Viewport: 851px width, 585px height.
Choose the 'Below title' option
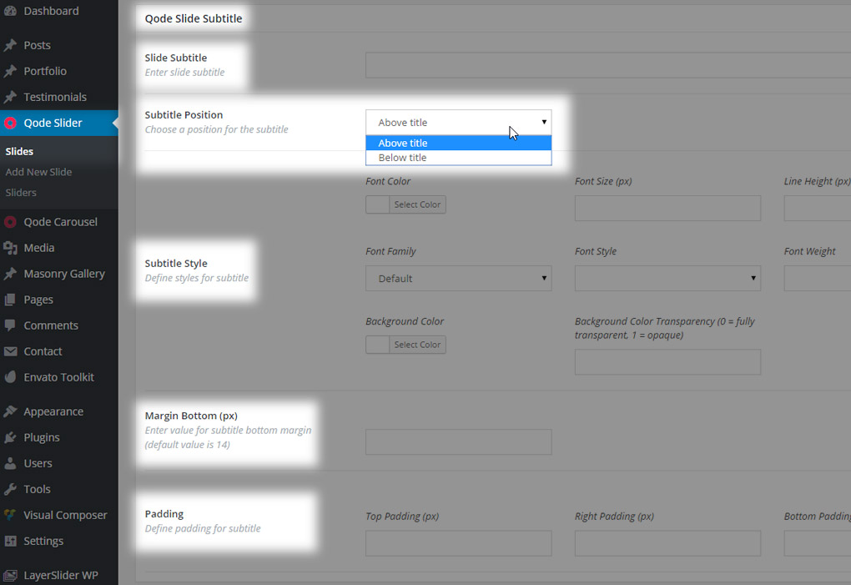[459, 158]
